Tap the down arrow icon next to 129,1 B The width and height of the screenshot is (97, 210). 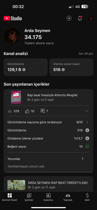coord(24,70)
